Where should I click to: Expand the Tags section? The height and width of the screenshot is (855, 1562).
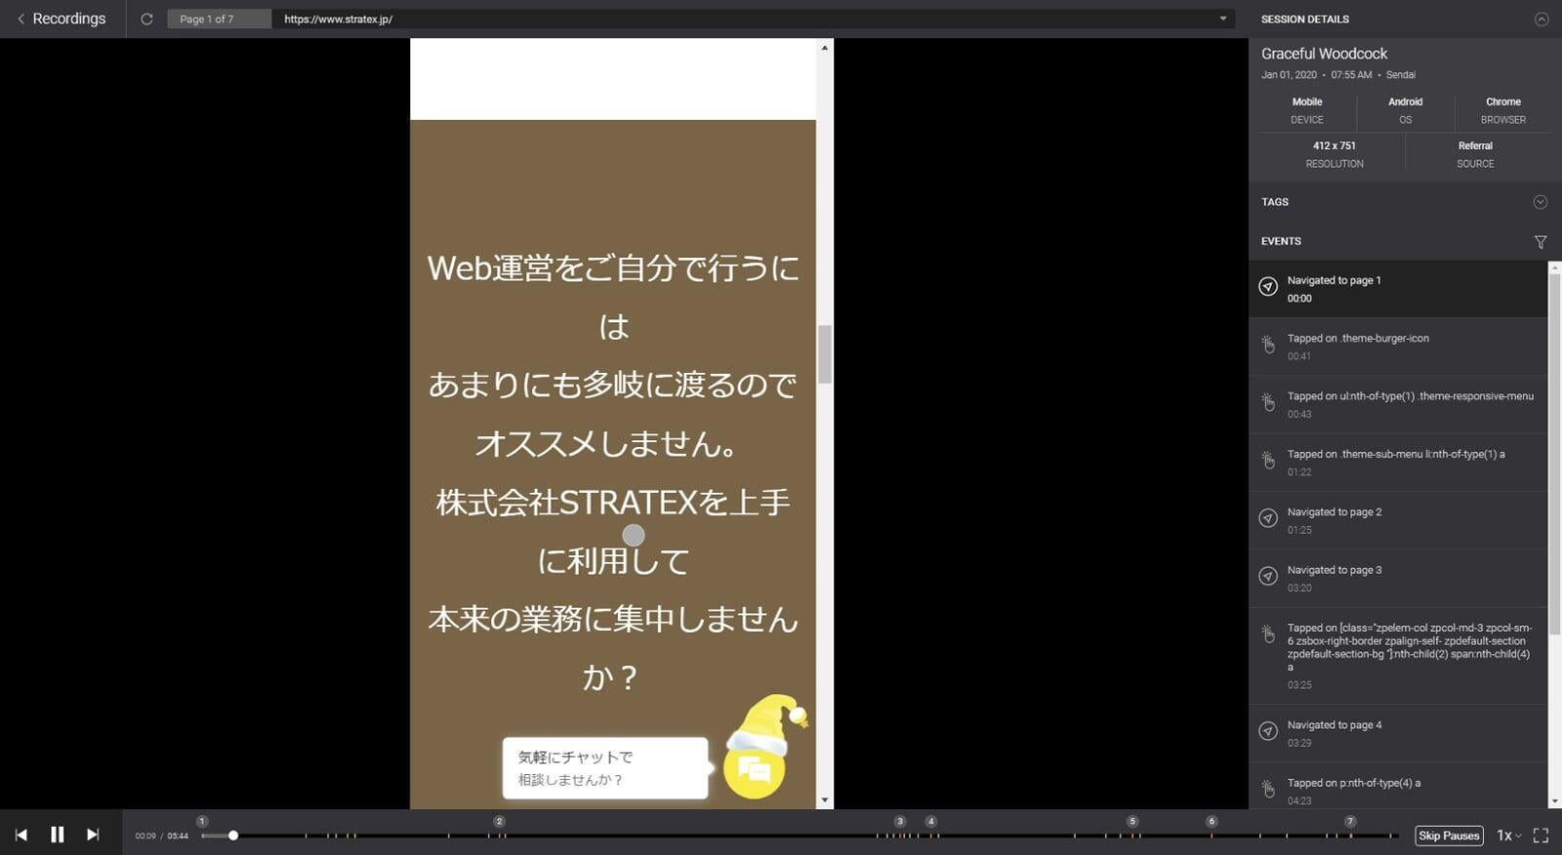[x=1540, y=202]
